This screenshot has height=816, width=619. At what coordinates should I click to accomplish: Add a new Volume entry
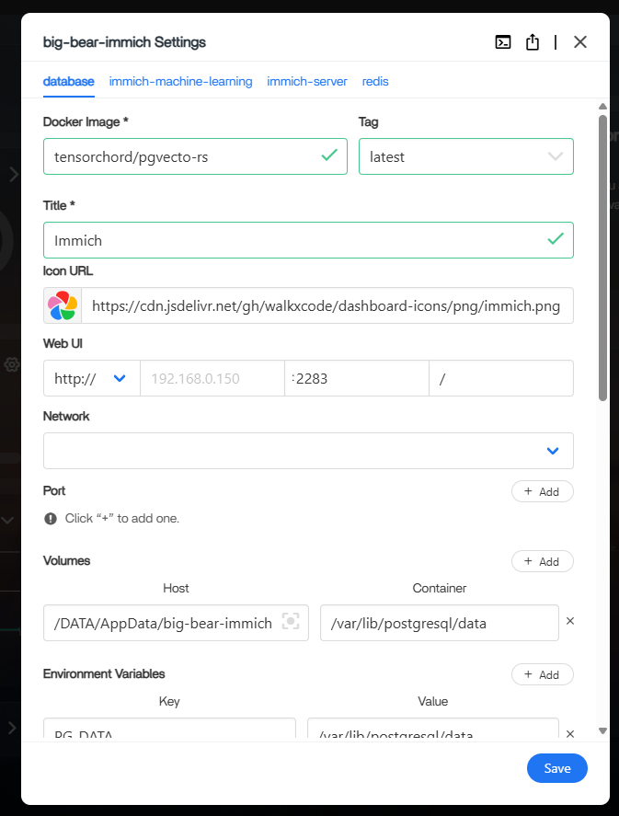click(542, 561)
